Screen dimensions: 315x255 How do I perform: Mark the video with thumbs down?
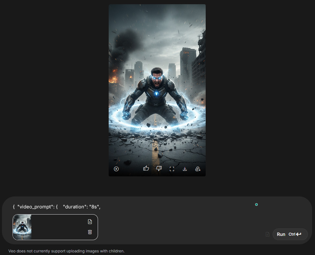click(x=159, y=169)
